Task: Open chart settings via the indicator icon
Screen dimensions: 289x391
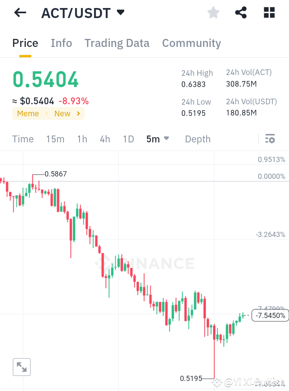Action: 271,139
